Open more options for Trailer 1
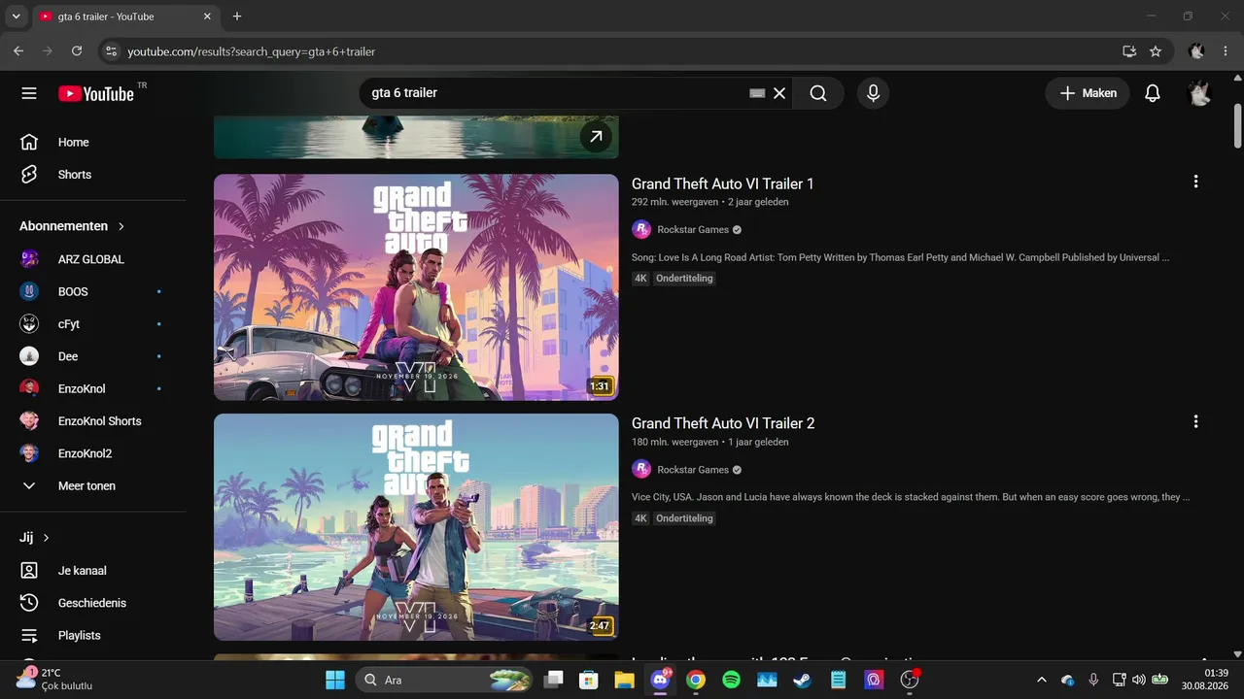 point(1195,182)
